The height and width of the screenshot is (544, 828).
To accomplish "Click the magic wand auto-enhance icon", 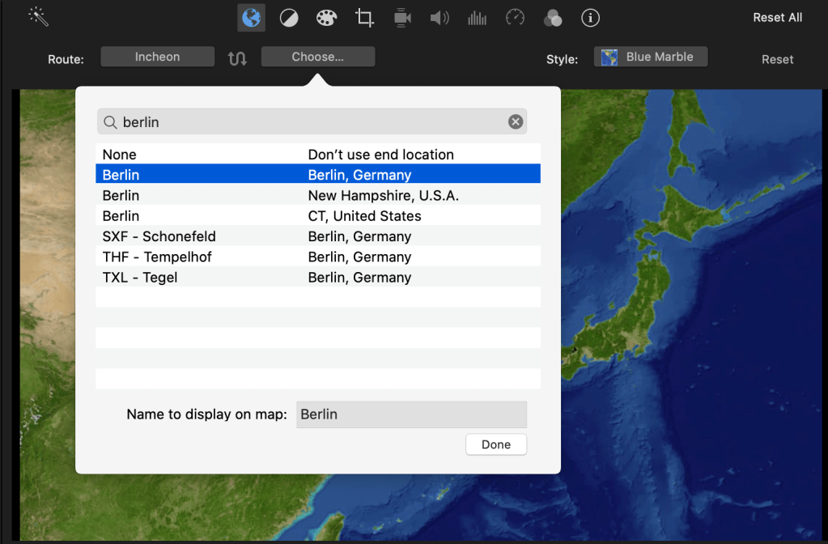I will pos(38,16).
